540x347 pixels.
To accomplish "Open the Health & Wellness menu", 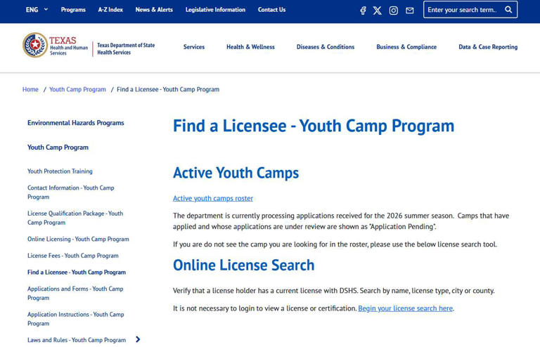I will (x=250, y=47).
